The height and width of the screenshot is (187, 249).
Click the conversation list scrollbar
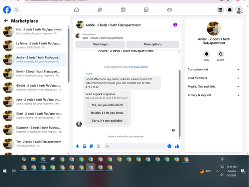click(68, 55)
